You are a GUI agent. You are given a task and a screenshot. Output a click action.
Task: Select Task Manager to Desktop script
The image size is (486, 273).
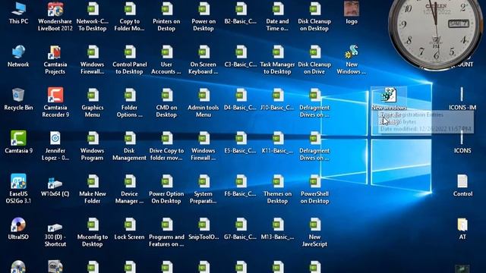[x=277, y=52]
